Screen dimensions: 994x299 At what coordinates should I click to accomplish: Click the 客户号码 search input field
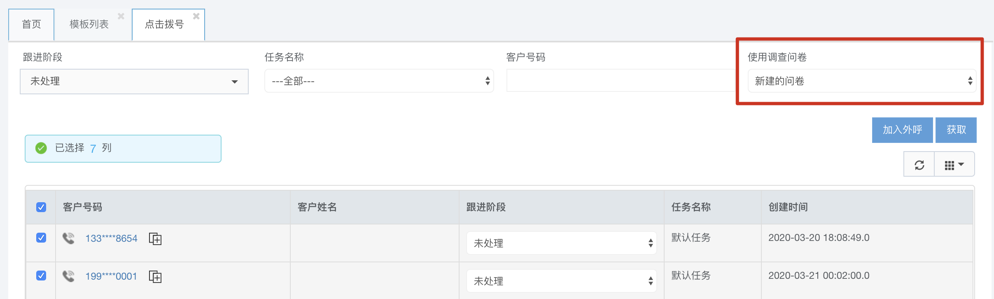click(x=620, y=81)
